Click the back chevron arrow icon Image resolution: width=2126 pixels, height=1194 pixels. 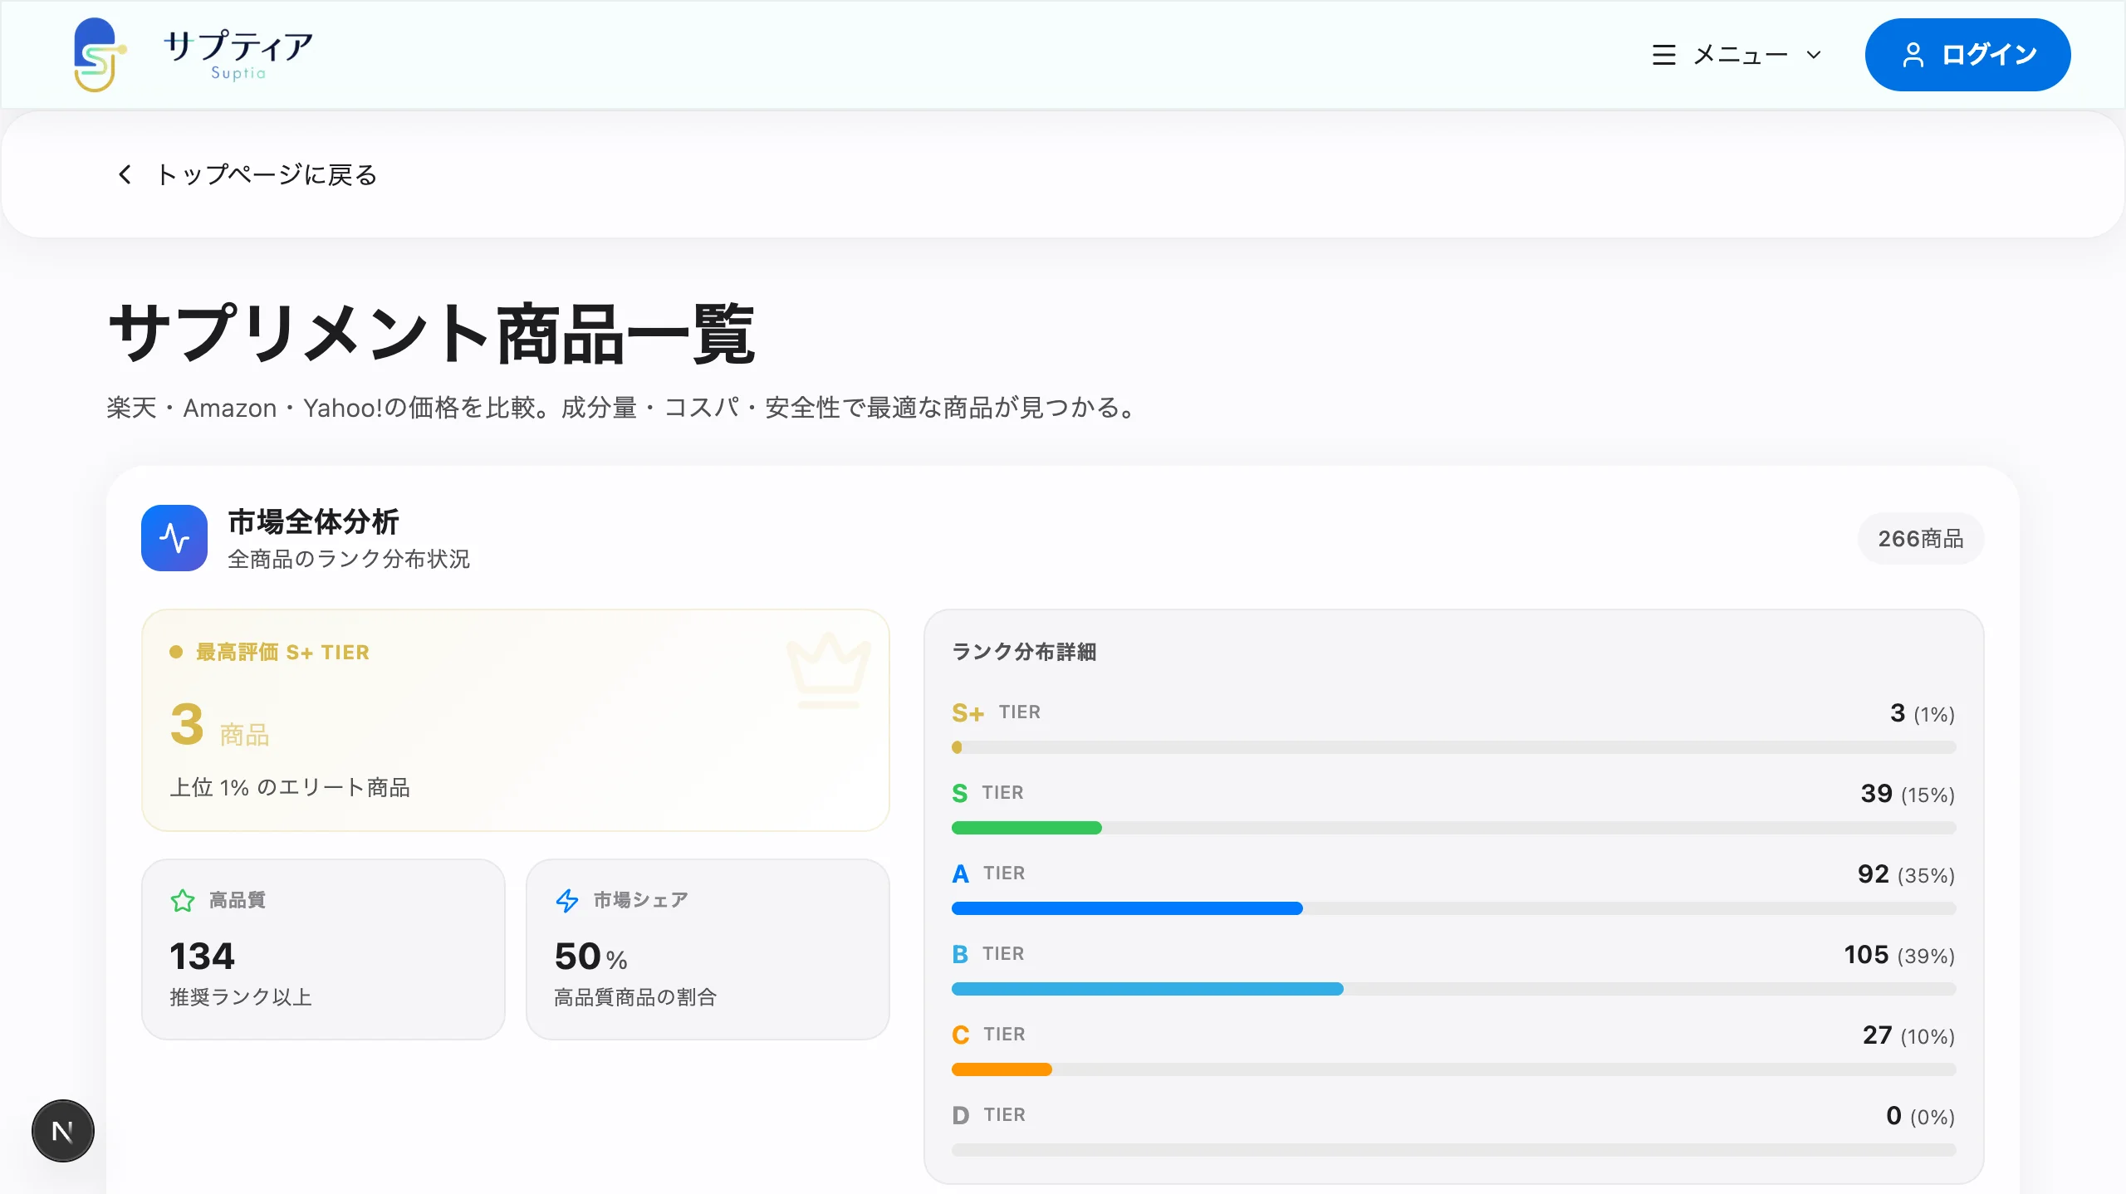click(x=125, y=174)
